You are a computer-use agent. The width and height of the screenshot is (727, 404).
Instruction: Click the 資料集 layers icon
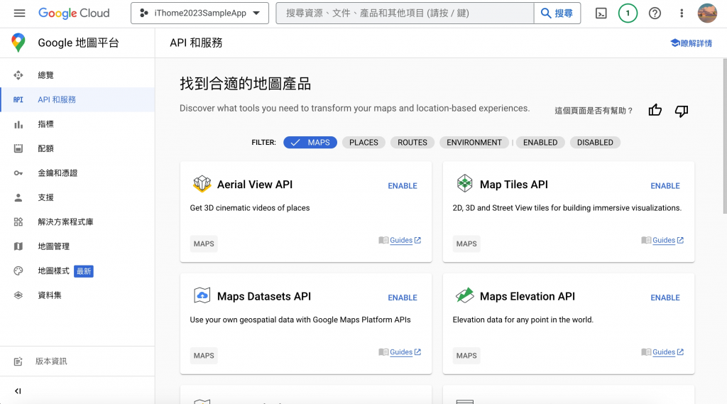tap(18, 295)
